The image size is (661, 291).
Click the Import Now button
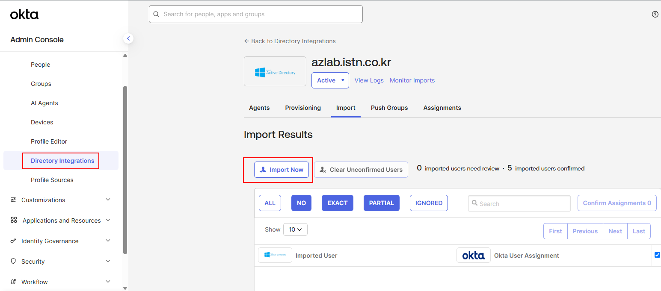coord(282,170)
